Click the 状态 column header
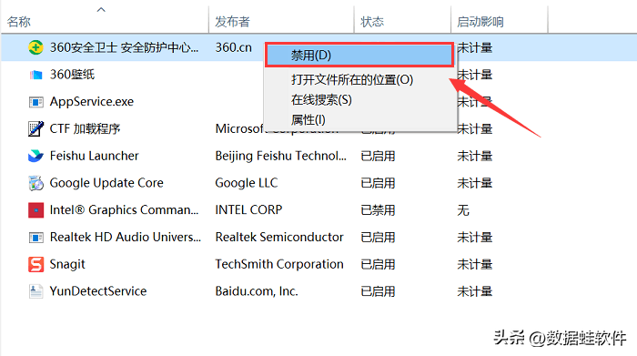 (371, 22)
